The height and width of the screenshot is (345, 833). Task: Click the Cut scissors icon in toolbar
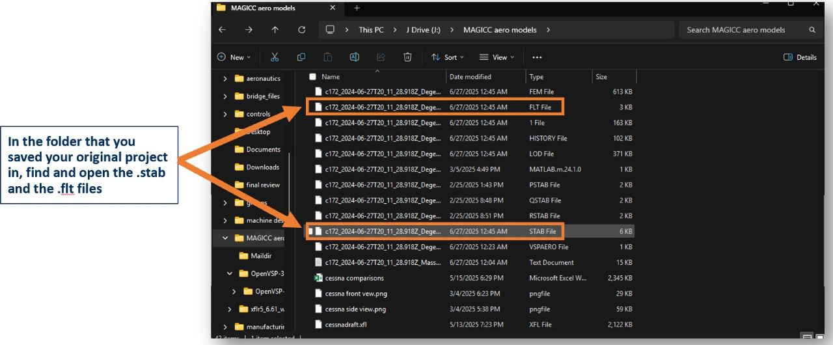click(x=275, y=57)
